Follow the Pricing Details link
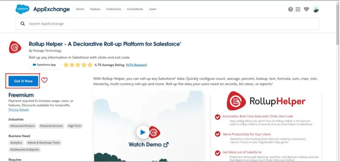This screenshot has width=340, height=162. [x=19, y=110]
